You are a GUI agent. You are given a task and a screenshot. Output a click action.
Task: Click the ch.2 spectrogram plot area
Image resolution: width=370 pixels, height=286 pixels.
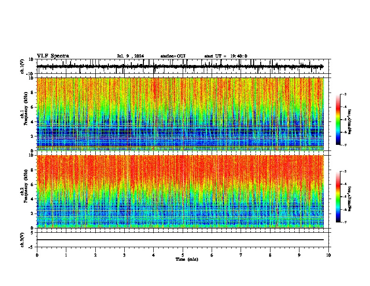[180, 192]
